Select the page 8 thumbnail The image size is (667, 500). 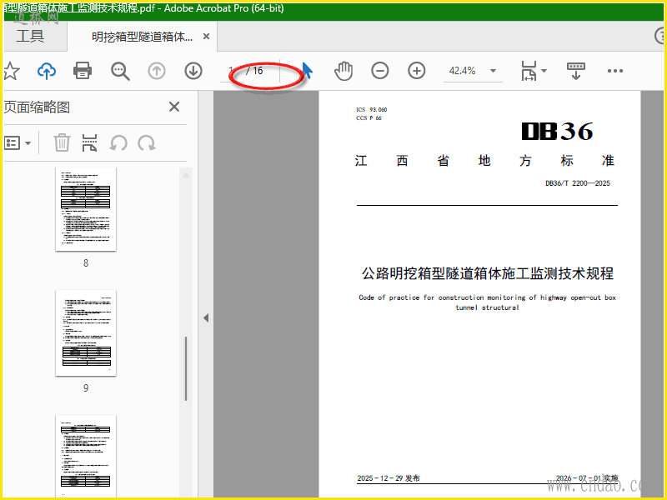86,209
